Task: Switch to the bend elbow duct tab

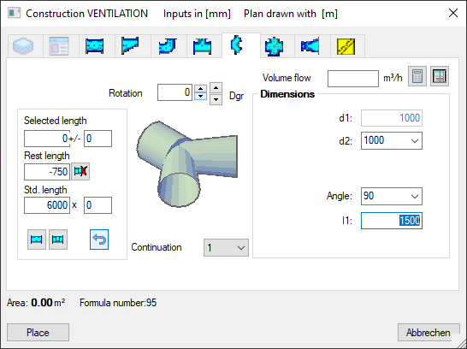Action: (x=168, y=46)
